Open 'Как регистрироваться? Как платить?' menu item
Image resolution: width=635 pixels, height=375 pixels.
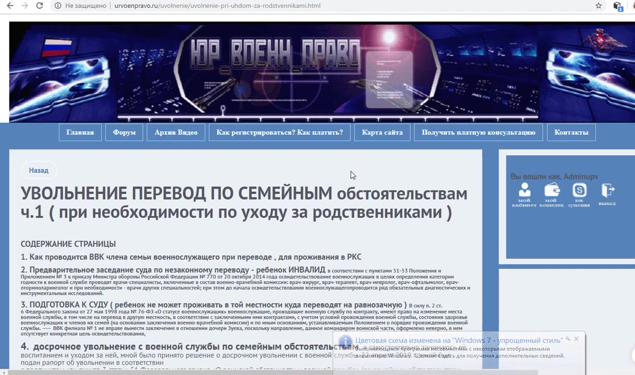click(279, 132)
